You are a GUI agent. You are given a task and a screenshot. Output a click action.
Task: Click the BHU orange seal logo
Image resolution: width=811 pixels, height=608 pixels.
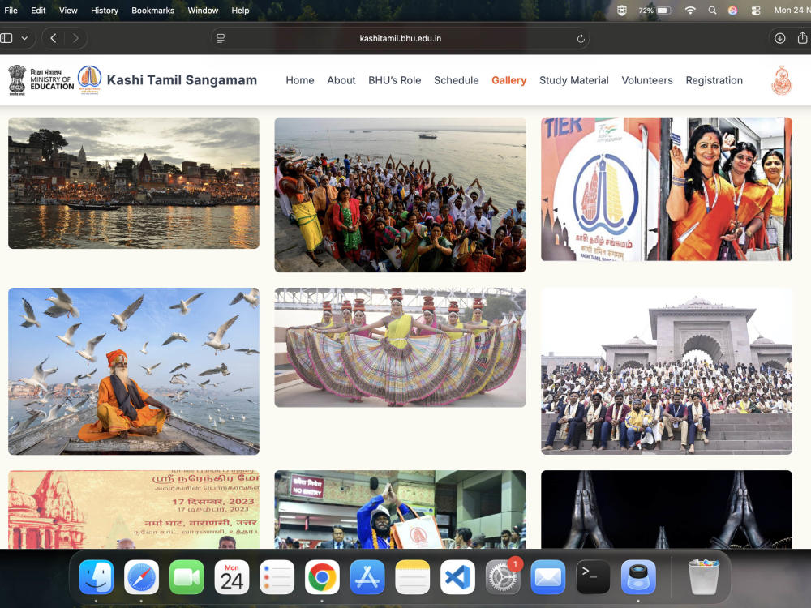tap(782, 80)
